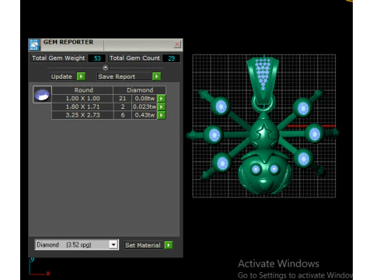
Task: Collapse panel with round up-arrow button
Action: click(x=106, y=68)
